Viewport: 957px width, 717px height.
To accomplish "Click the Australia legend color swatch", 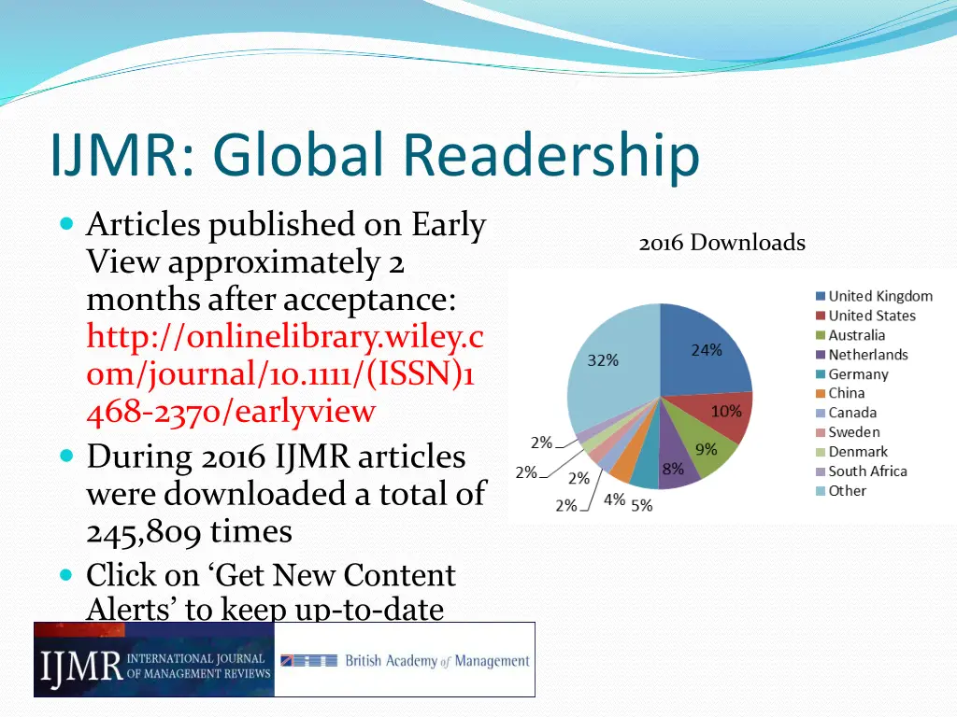I will tap(821, 335).
